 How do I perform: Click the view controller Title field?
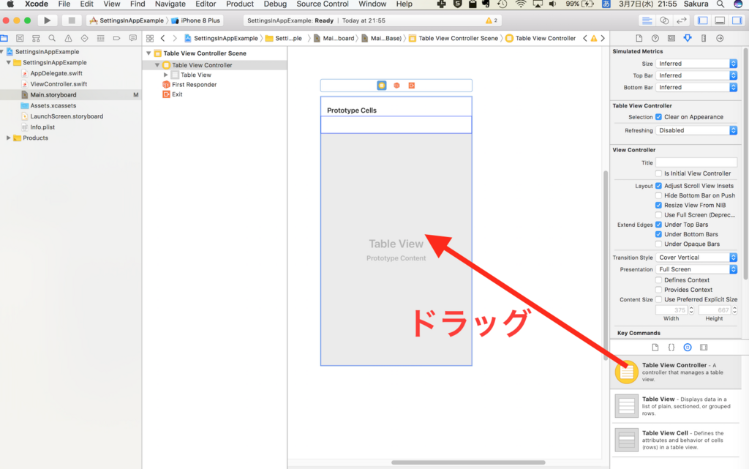pyautogui.click(x=696, y=163)
